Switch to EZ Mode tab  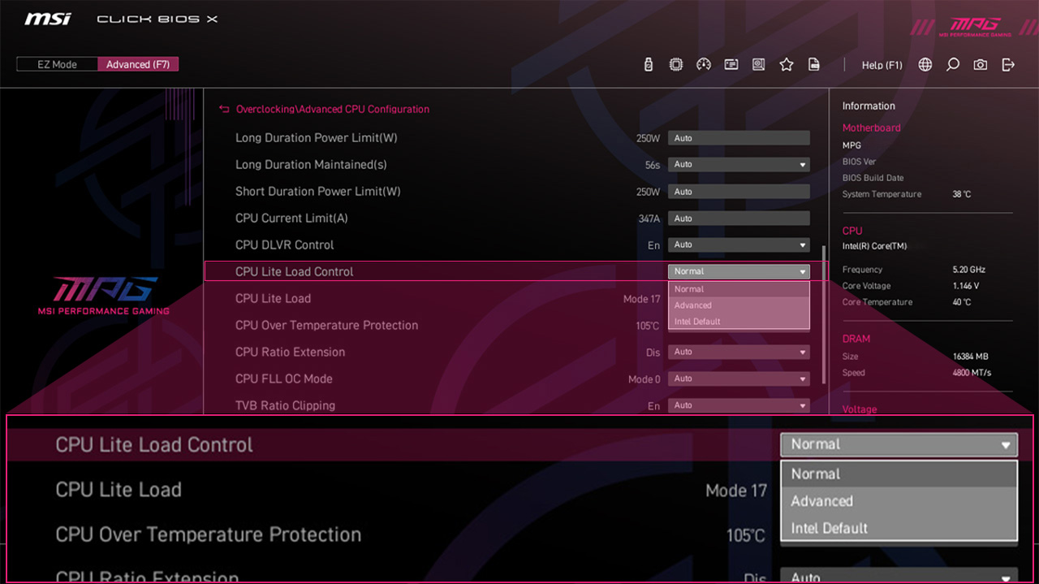pyautogui.click(x=57, y=63)
